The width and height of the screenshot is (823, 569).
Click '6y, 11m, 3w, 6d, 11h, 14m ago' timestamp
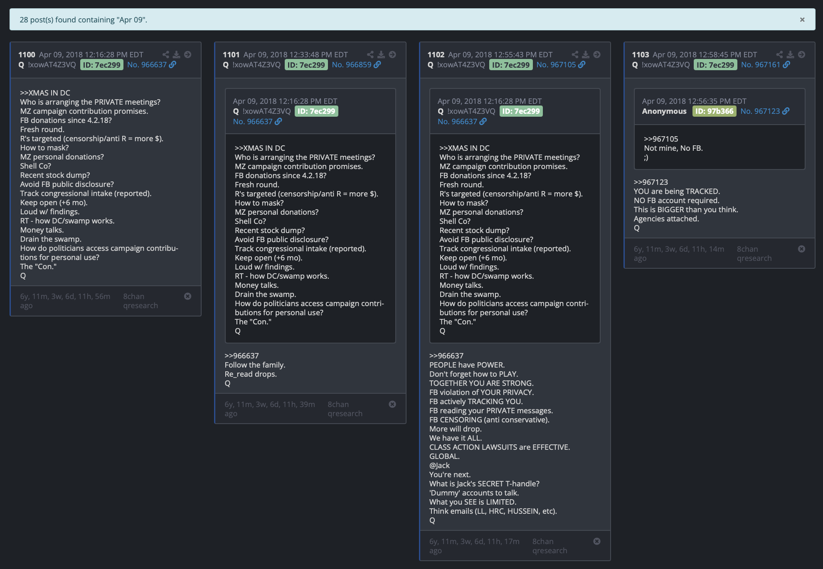[x=679, y=254]
